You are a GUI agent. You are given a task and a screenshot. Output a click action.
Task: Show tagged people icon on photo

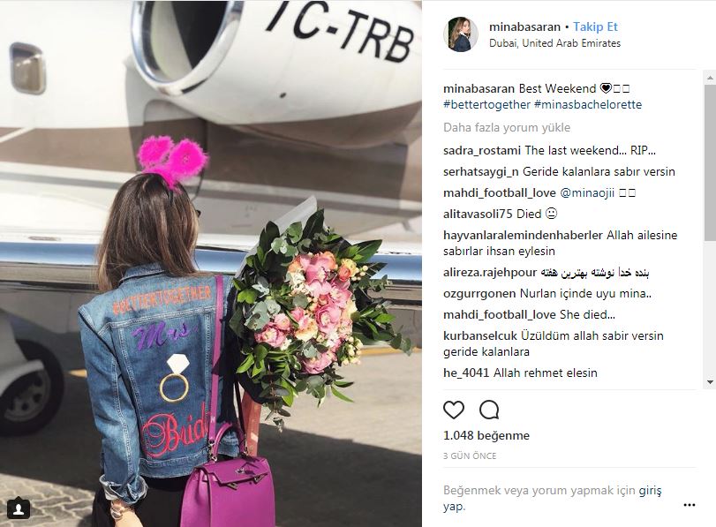point(19,508)
